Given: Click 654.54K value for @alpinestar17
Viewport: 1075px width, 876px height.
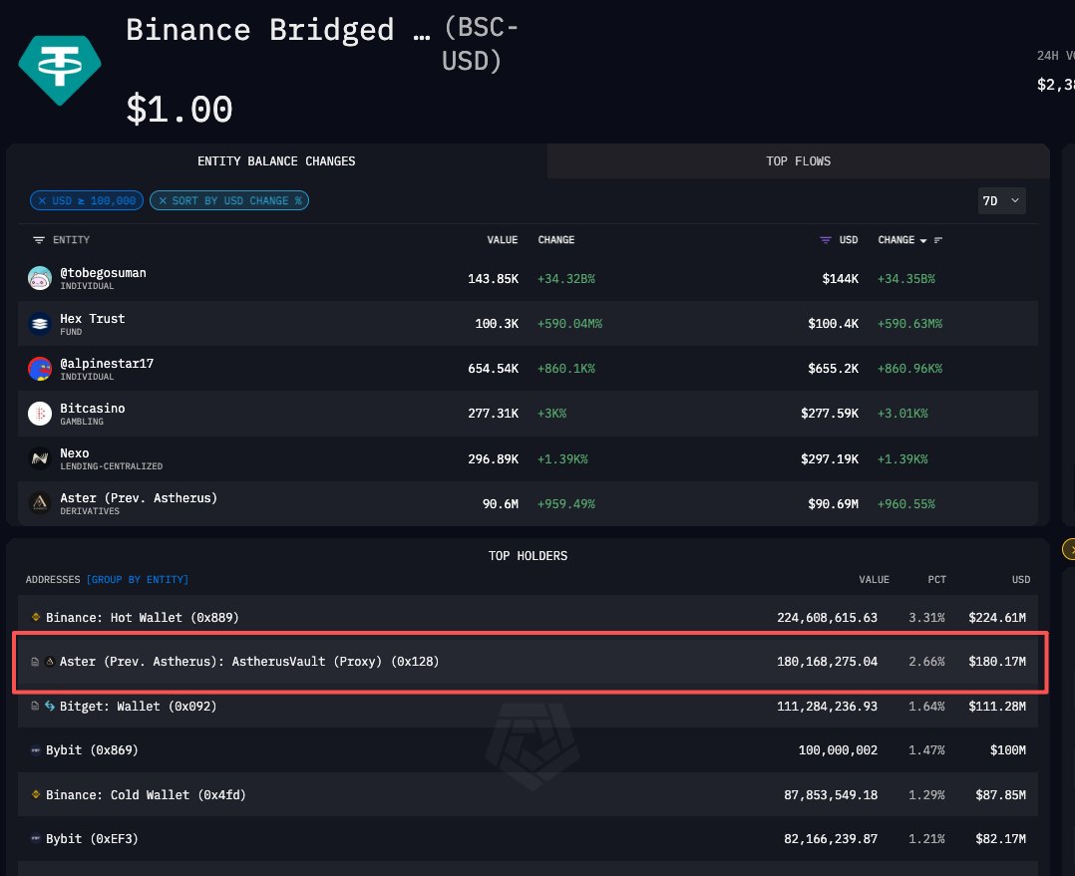Looking at the screenshot, I should pos(493,369).
